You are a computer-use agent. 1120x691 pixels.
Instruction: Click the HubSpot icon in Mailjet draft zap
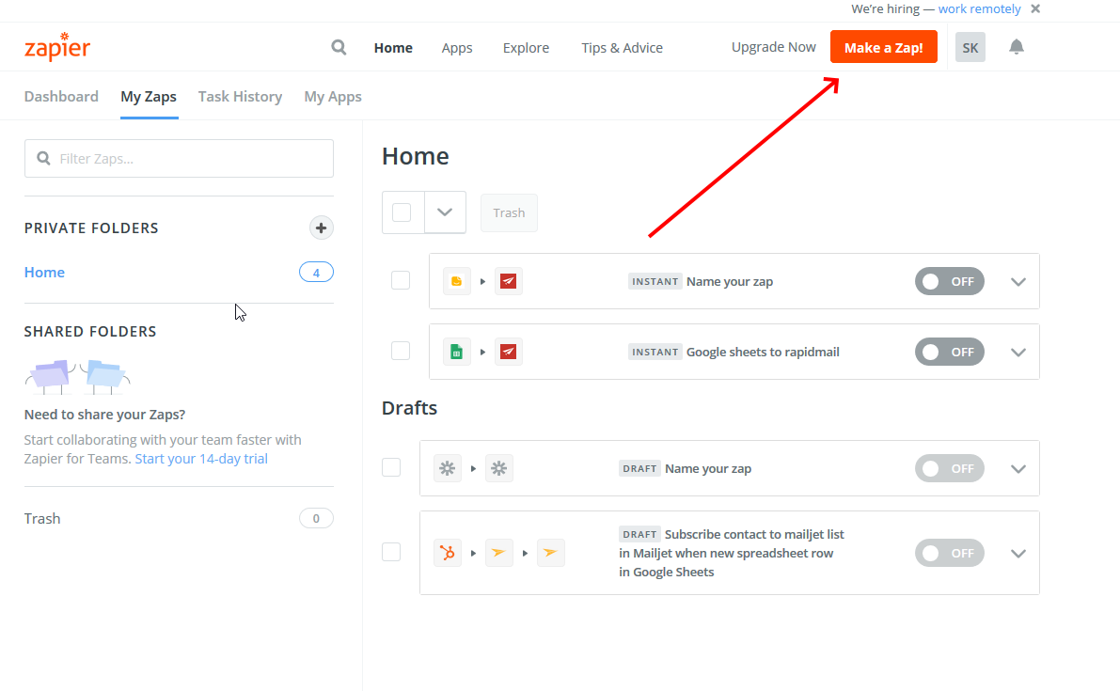(x=447, y=553)
